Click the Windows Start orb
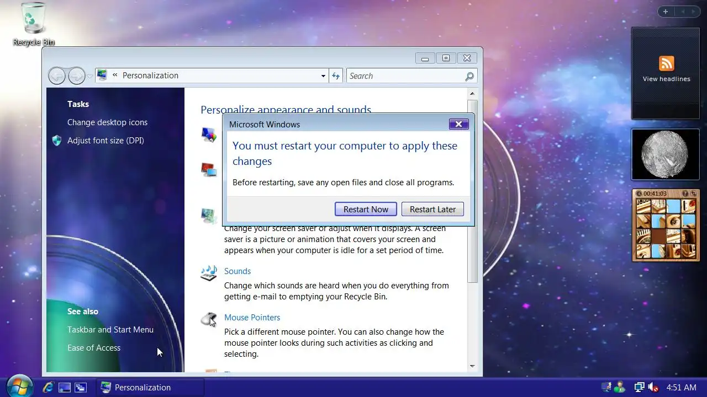This screenshot has height=397, width=707. coord(20,387)
